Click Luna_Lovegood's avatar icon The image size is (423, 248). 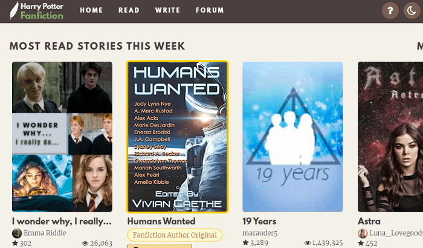click(x=363, y=233)
